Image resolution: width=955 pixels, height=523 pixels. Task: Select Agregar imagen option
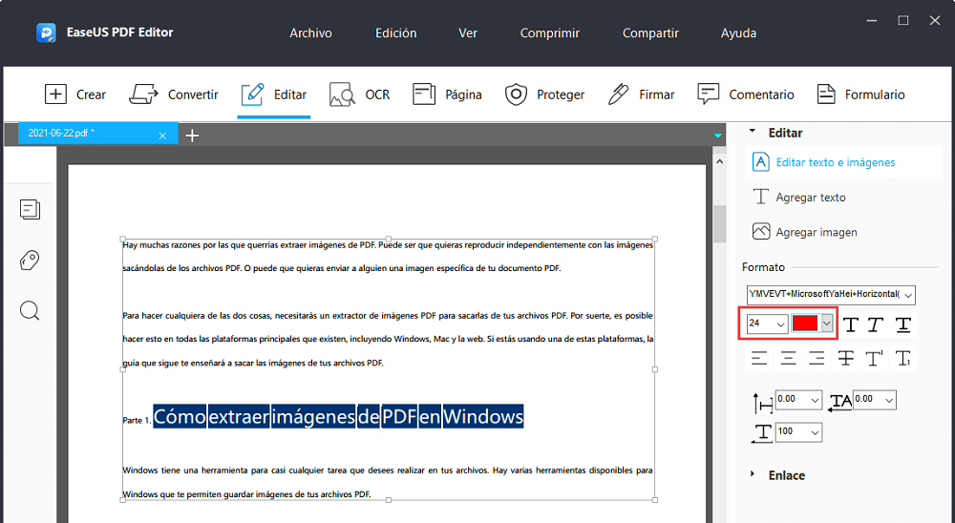804,232
